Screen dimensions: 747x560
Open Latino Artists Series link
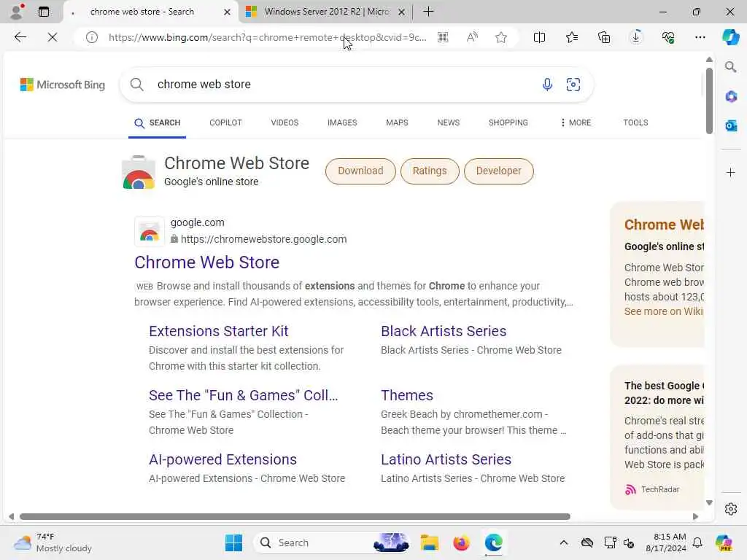[x=446, y=459]
